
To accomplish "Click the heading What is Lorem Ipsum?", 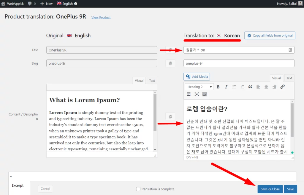I will coord(84,100).
